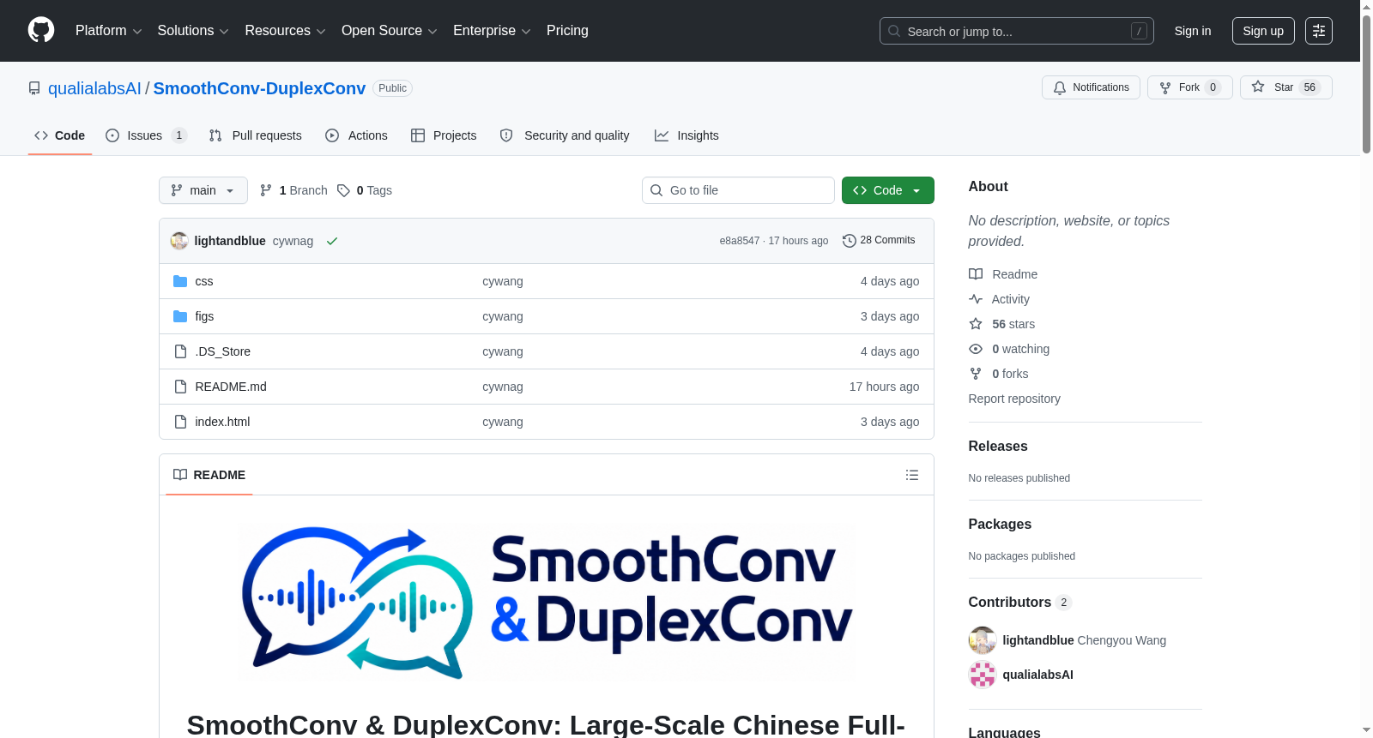
Task: Click the green check status icon
Action: click(332, 241)
